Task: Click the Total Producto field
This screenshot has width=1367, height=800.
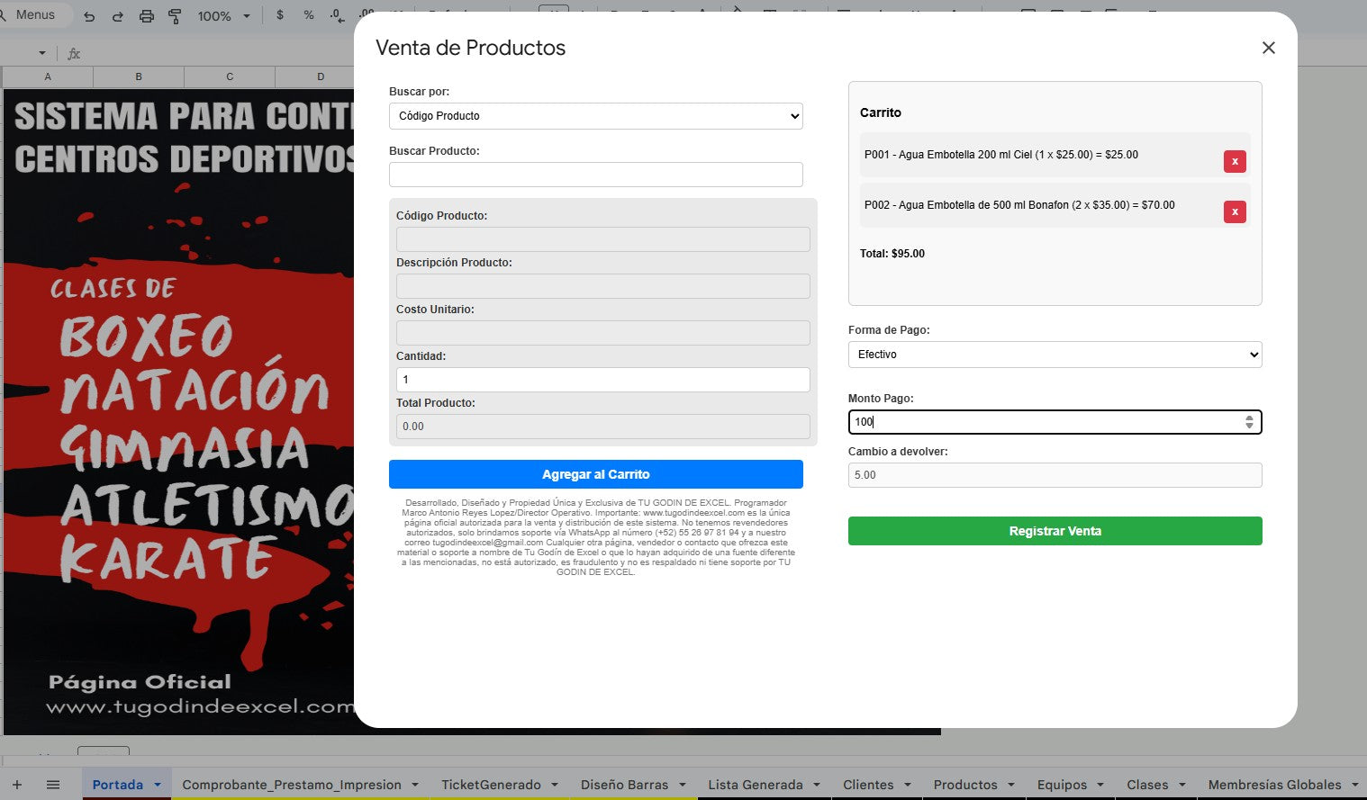Action: [x=603, y=427]
